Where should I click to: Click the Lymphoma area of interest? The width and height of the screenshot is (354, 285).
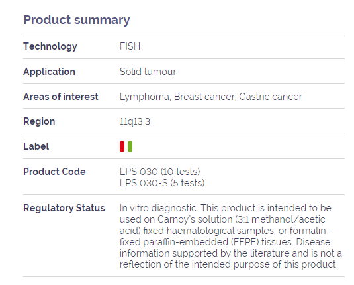tap(146, 97)
